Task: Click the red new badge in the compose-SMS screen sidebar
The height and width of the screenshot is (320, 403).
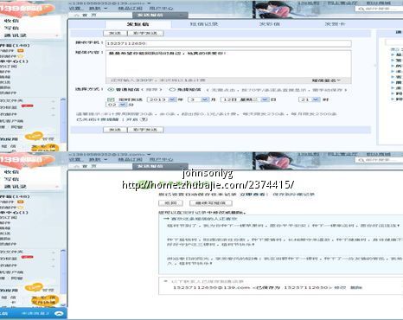Action: click(28, 106)
